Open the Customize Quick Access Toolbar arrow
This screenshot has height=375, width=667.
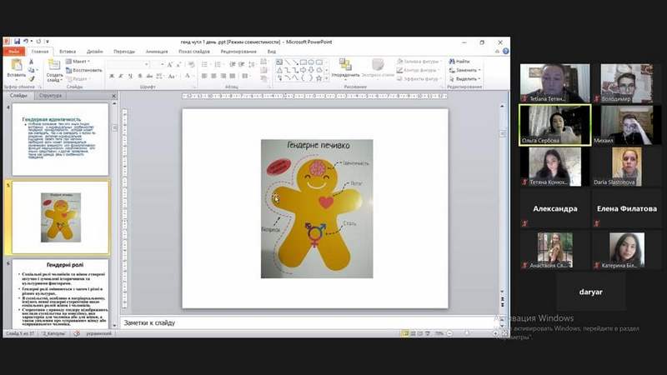coord(48,42)
